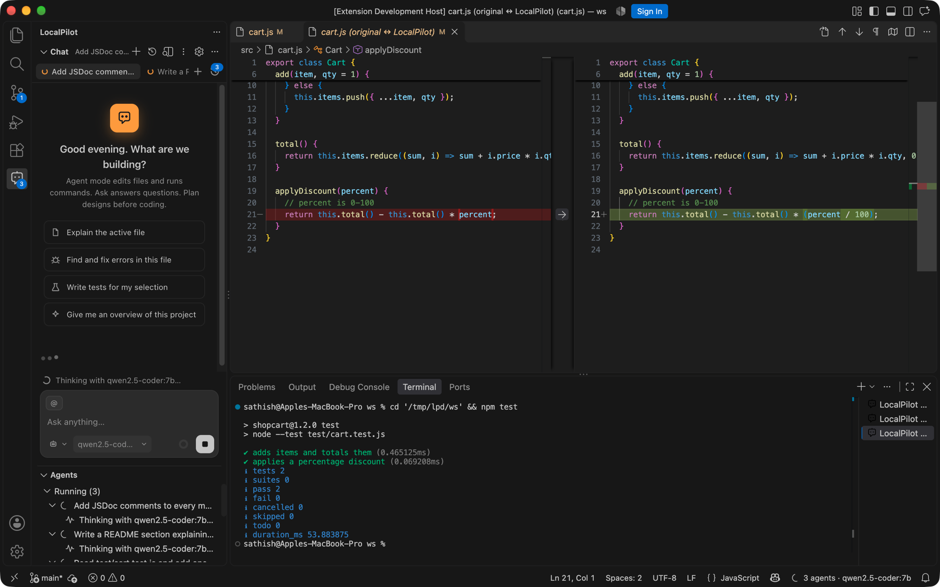The height and width of the screenshot is (587, 940).
Task: Open the main* branch status item
Action: click(x=46, y=578)
